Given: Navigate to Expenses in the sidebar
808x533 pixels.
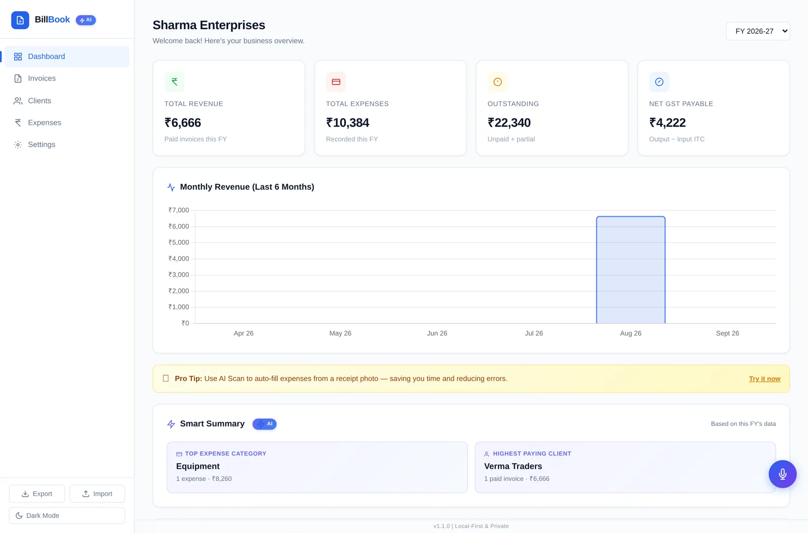Looking at the screenshot, I should (67, 123).
